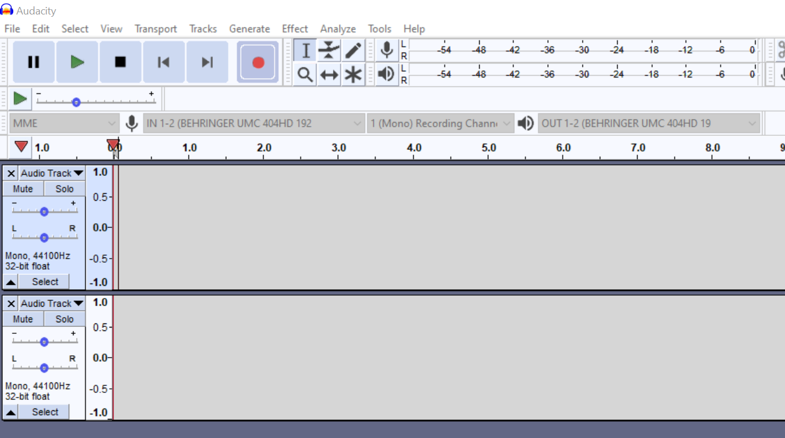Viewport: 785px width, 438px height.
Task: Start recording with the red Record button
Action: pyautogui.click(x=258, y=62)
